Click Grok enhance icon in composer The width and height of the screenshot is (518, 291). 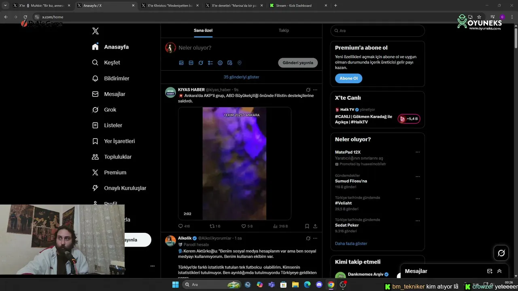click(201, 63)
